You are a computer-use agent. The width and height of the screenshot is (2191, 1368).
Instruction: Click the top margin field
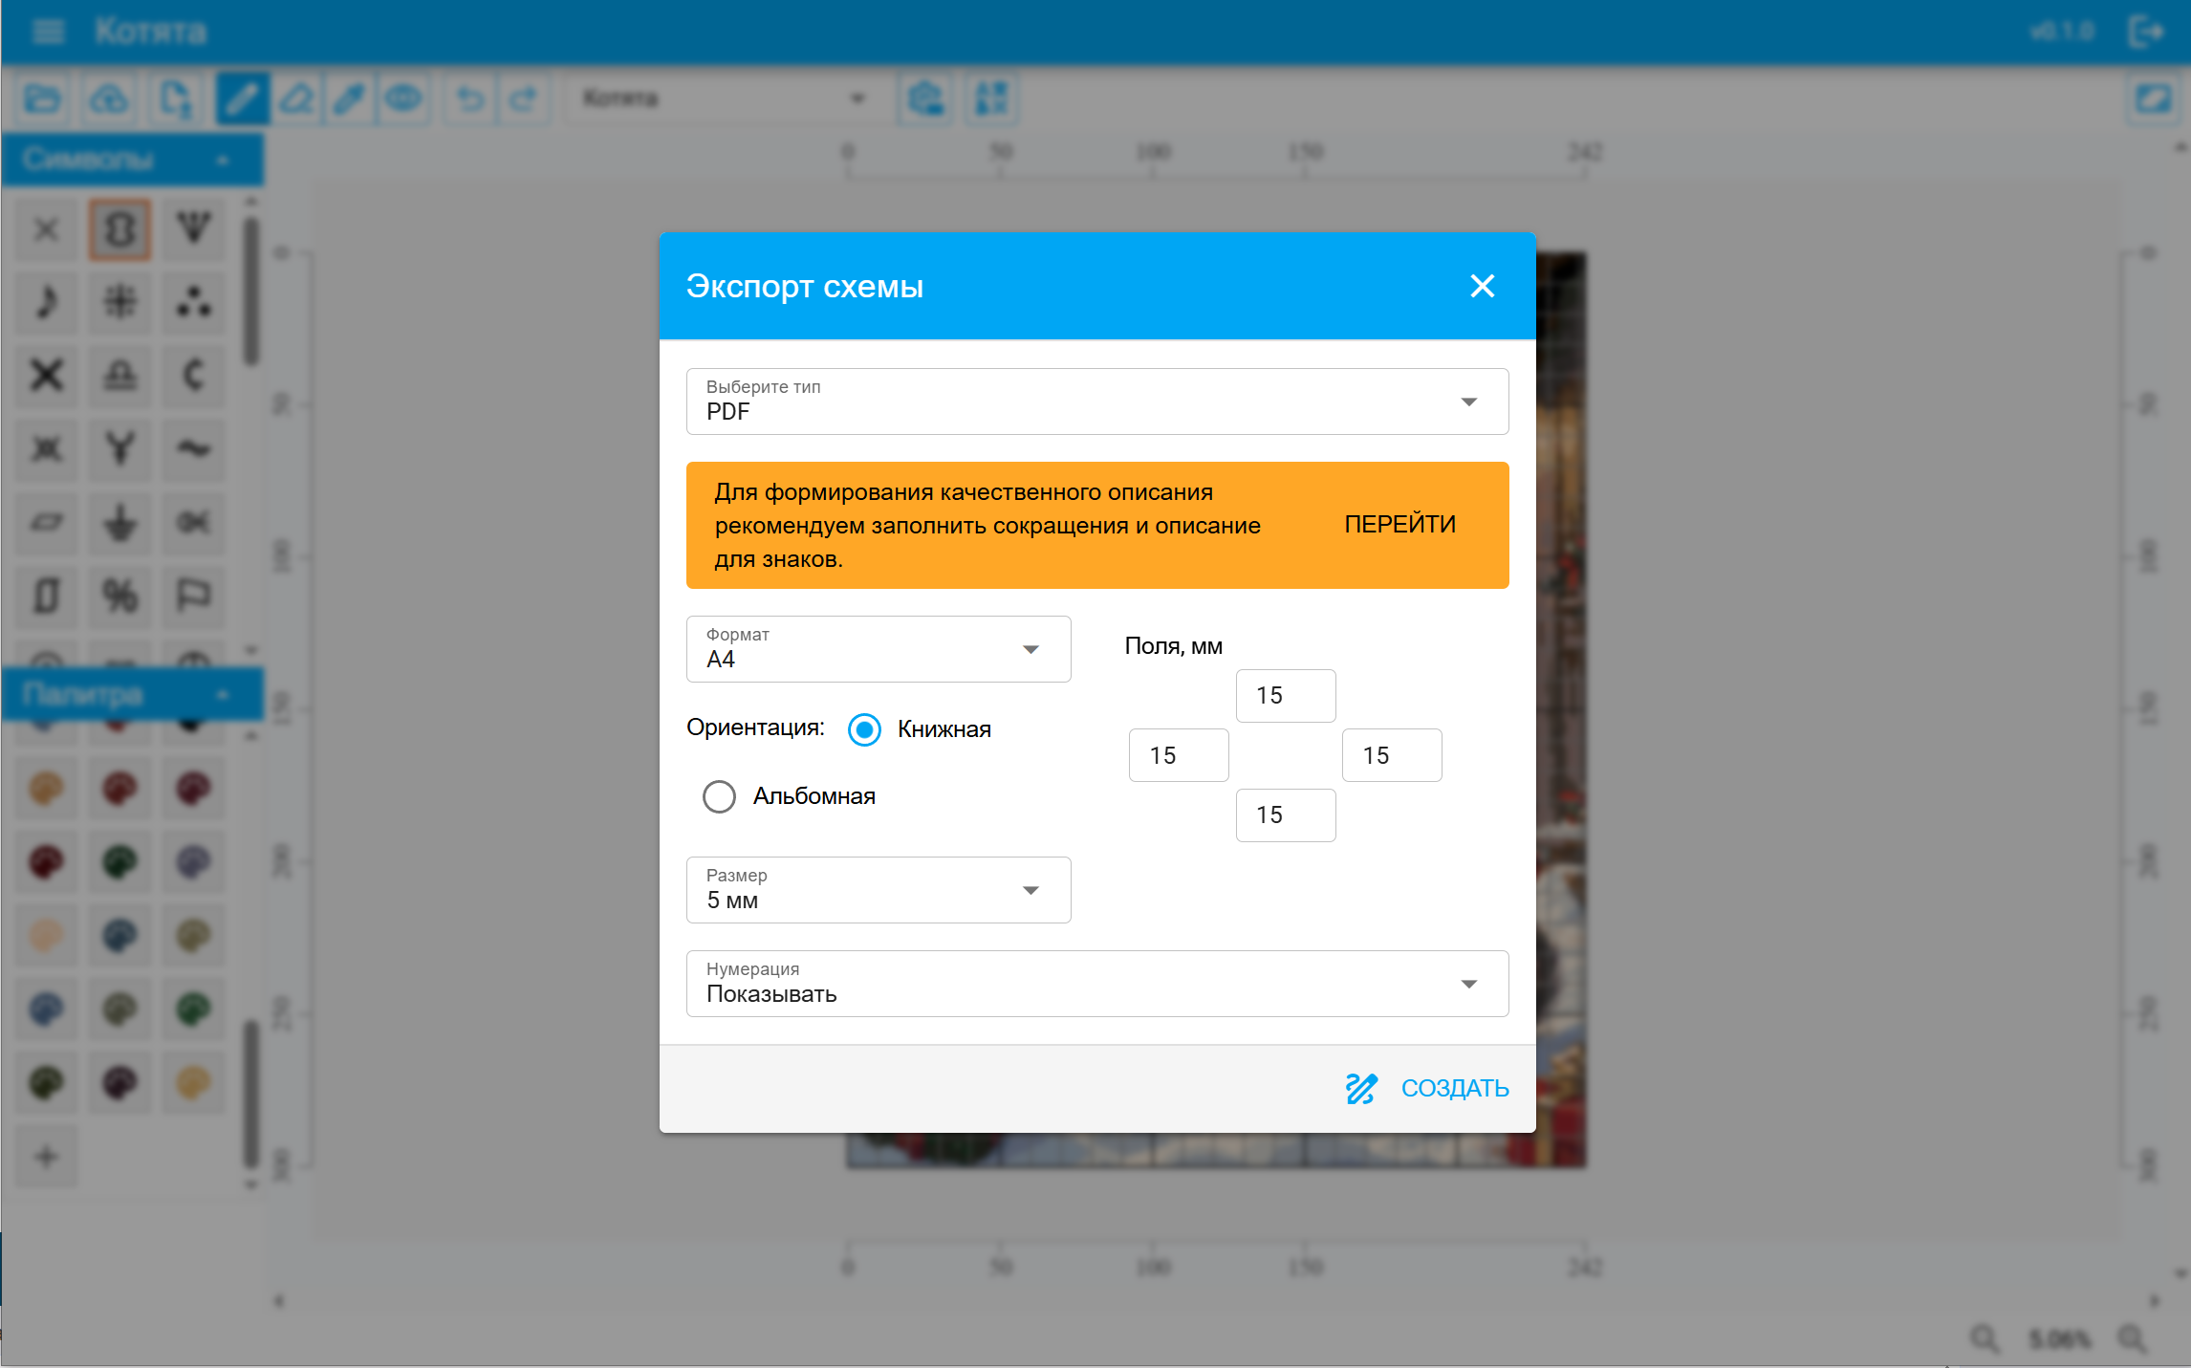(x=1286, y=696)
